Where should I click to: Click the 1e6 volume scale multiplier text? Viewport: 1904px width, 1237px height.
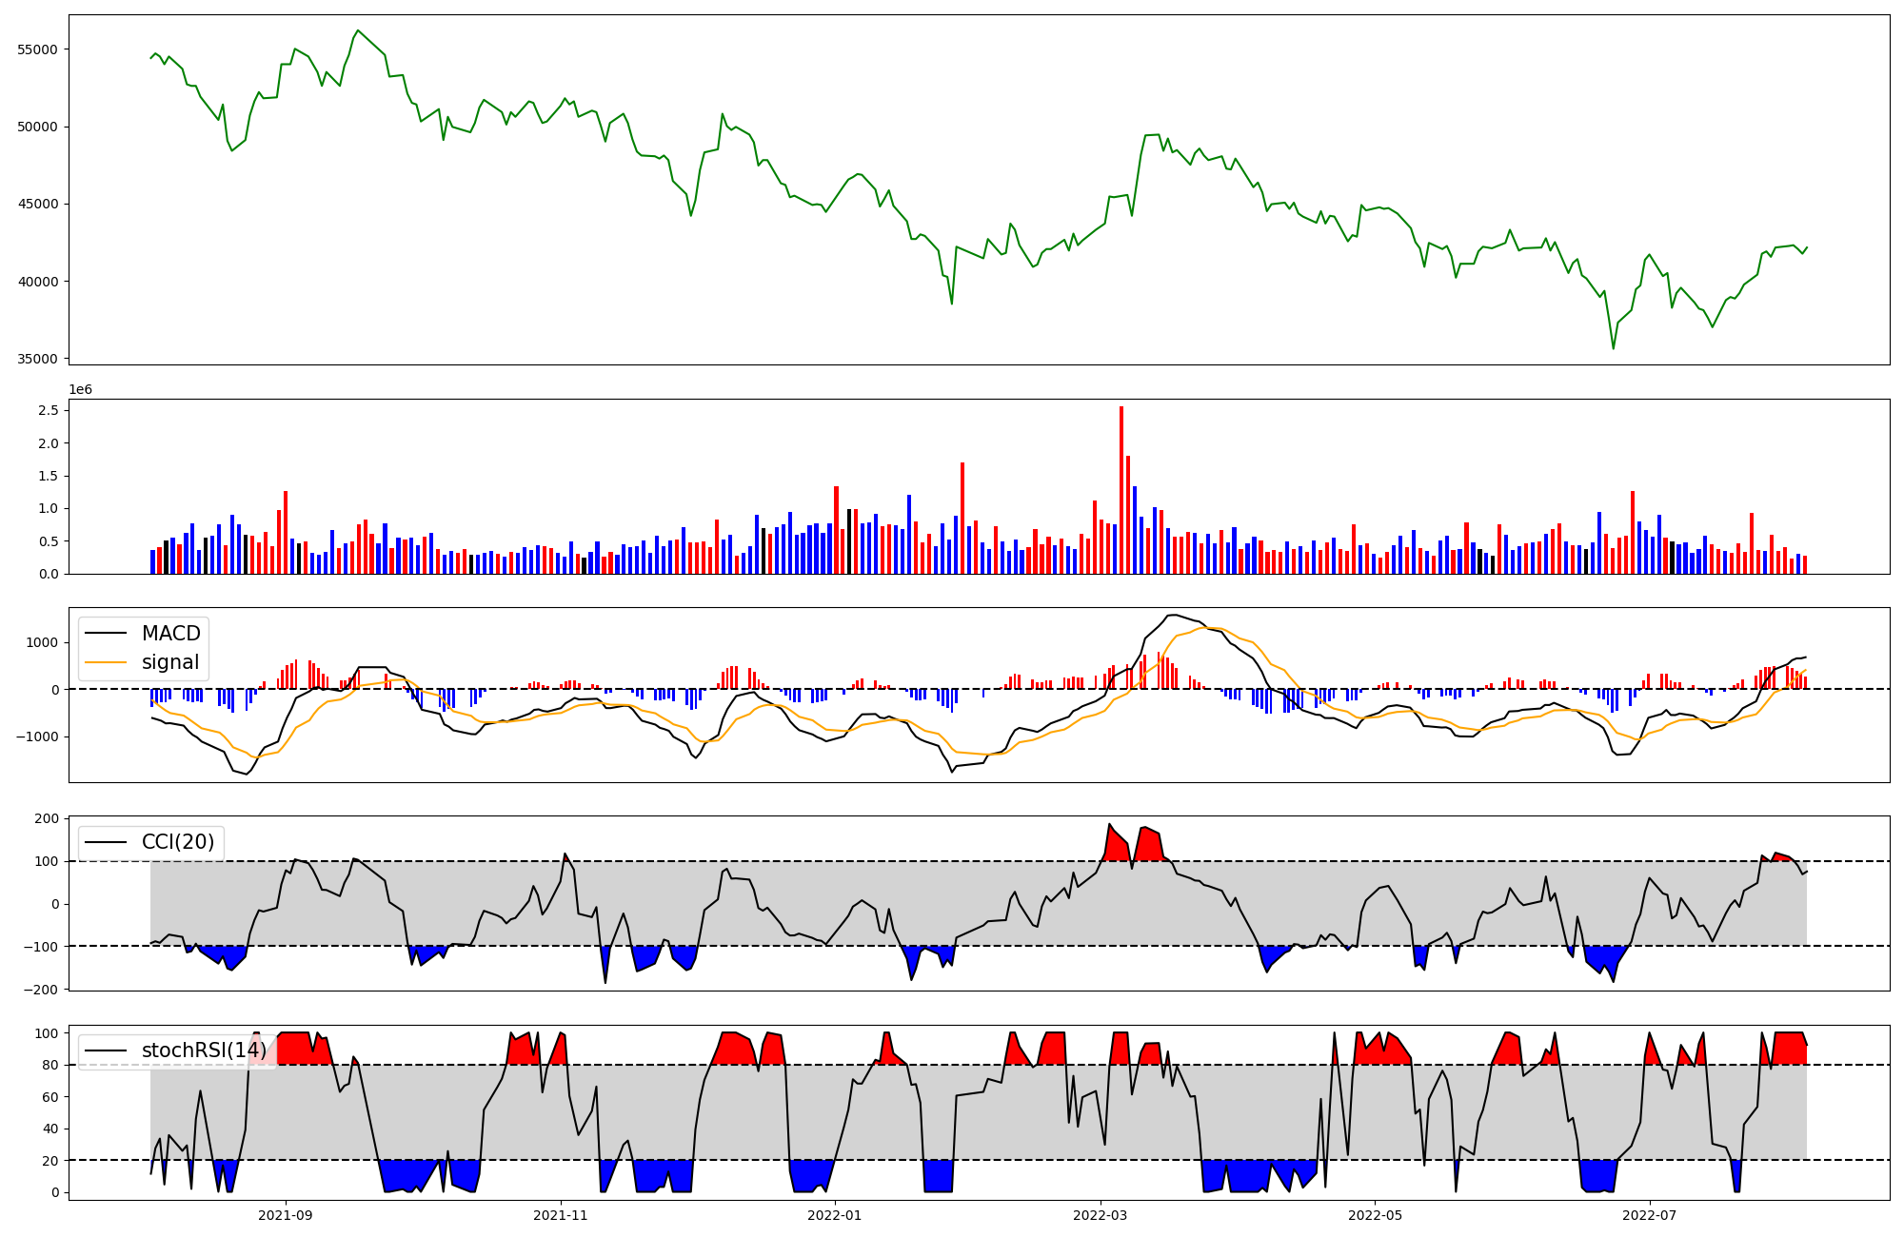click(81, 390)
